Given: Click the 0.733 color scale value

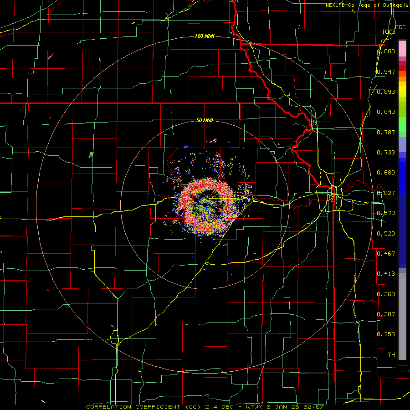Looking at the screenshot, I should pyautogui.click(x=386, y=153).
